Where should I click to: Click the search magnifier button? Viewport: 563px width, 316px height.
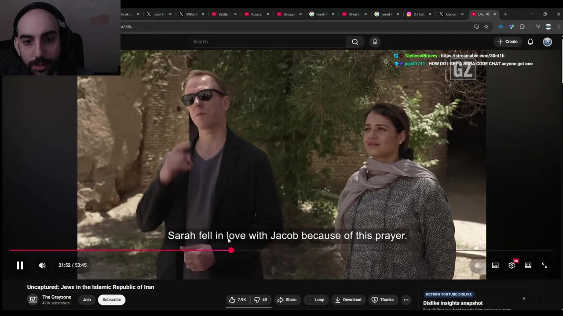tap(355, 42)
